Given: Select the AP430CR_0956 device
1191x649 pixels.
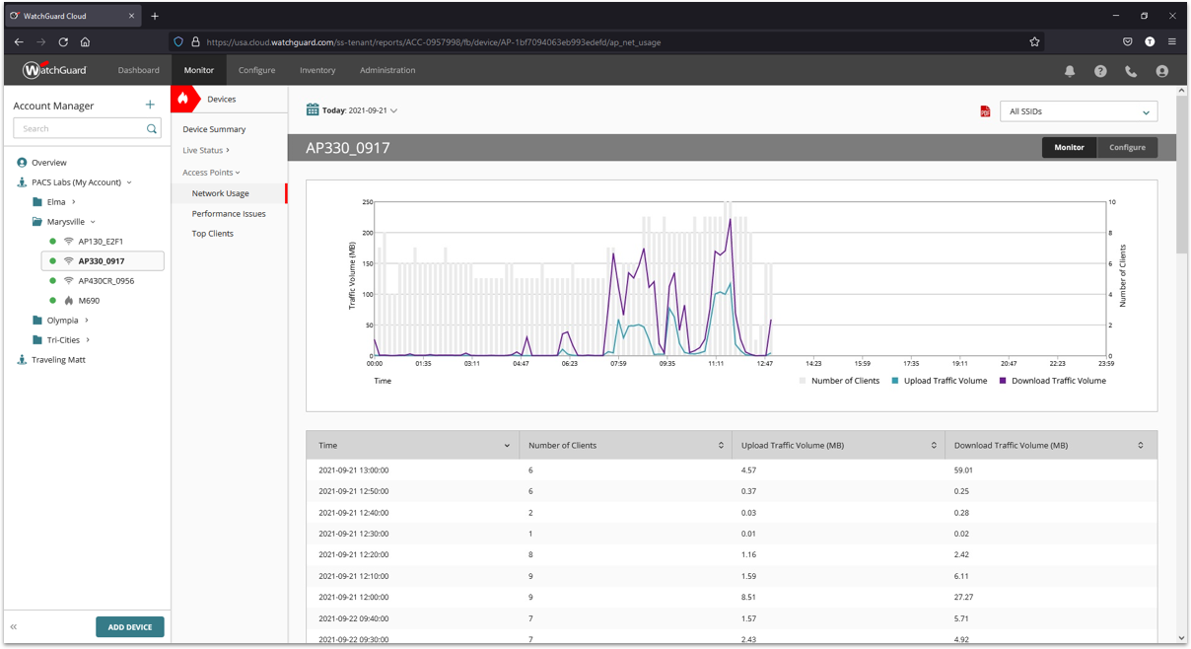Looking at the screenshot, I should click(105, 281).
